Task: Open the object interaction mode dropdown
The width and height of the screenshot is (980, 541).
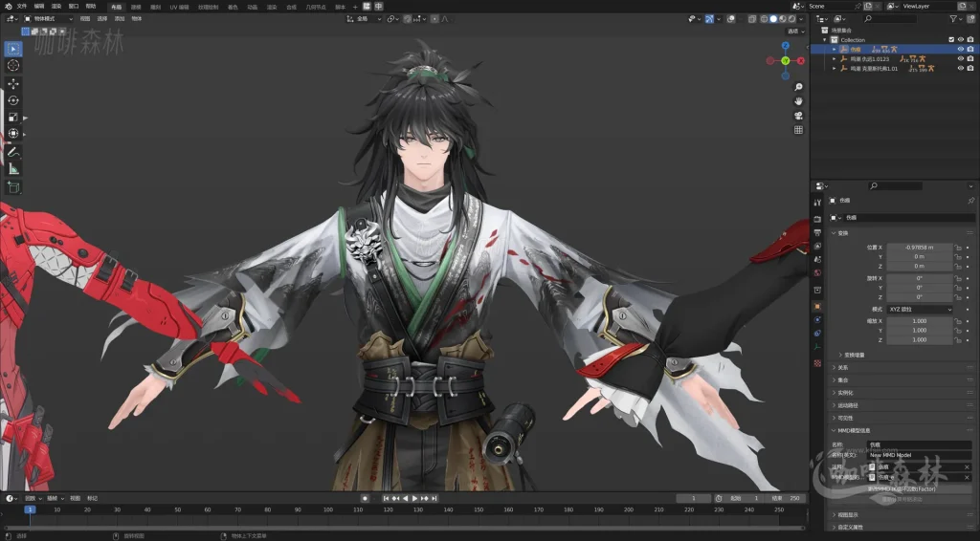Action: 48,19
